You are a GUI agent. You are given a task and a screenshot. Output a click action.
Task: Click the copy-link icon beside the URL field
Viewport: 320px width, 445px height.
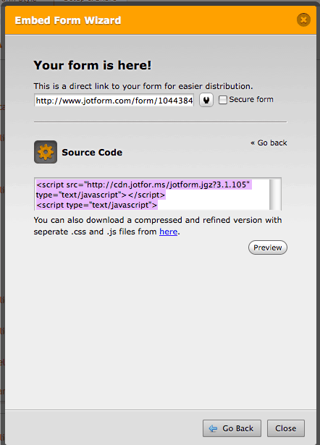coord(206,100)
